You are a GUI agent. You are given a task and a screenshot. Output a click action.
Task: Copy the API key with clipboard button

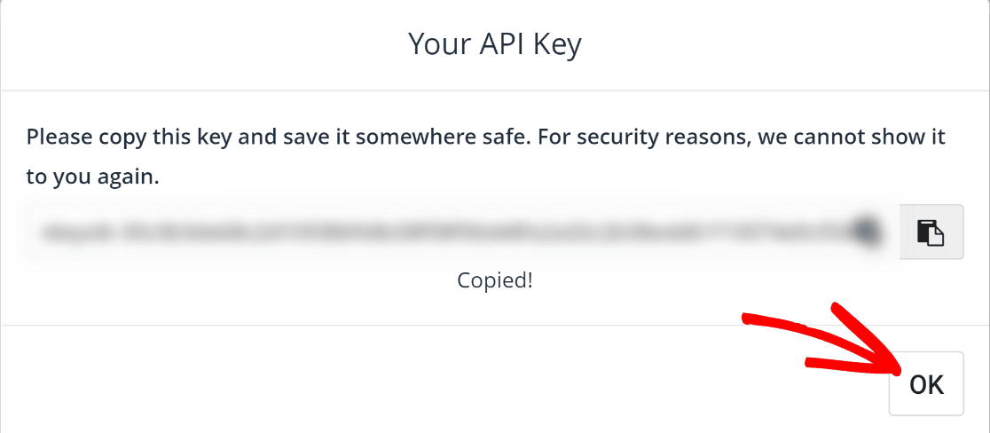[931, 232]
